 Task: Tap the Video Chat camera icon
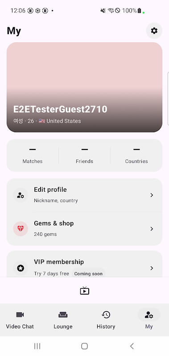(x=20, y=315)
